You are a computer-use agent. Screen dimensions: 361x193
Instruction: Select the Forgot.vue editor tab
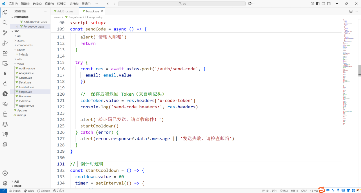coord(93,11)
